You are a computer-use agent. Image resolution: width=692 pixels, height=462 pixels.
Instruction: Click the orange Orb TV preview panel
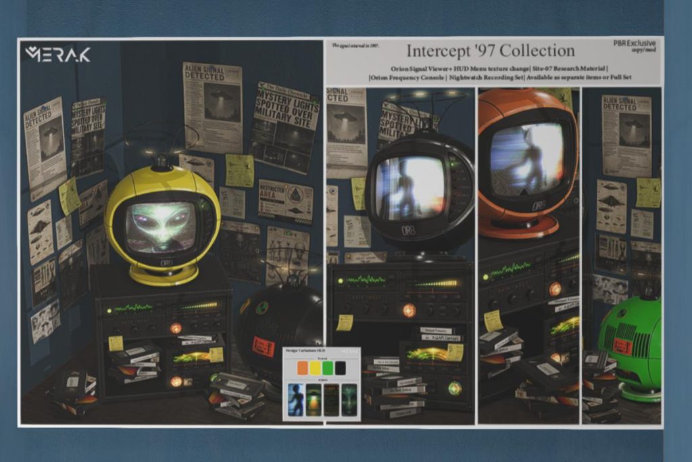tap(528, 256)
